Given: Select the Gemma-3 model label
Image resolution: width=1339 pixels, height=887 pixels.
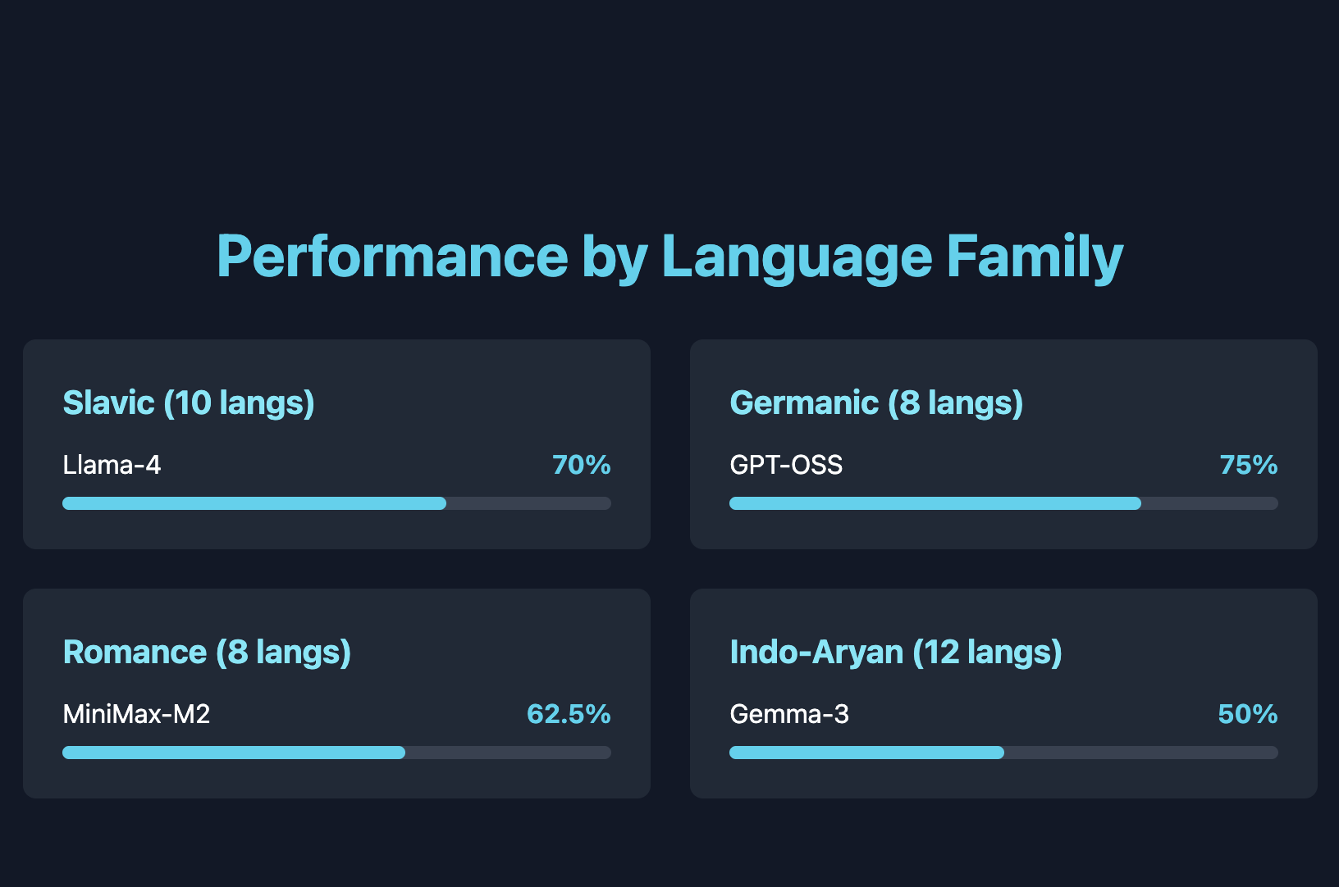Looking at the screenshot, I should coord(789,714).
